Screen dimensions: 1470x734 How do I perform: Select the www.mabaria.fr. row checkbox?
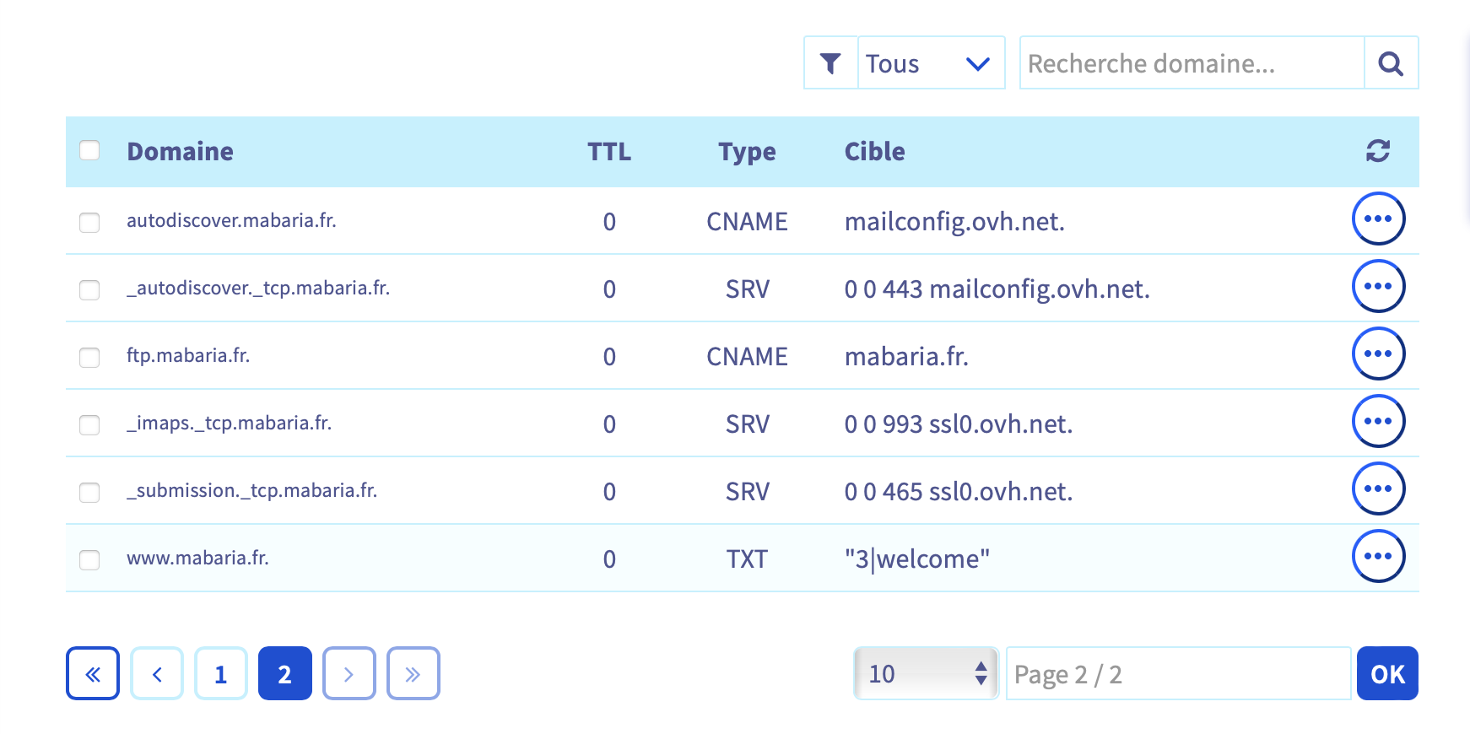click(x=89, y=559)
